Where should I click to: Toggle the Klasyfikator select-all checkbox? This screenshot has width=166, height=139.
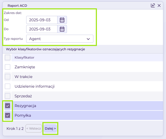pos(8,58)
